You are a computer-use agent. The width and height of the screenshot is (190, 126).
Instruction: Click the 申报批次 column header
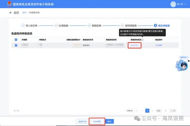point(43,40)
